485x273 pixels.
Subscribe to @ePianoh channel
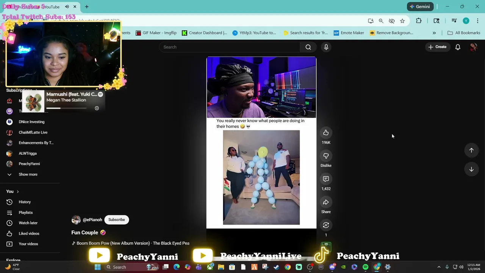click(x=117, y=220)
